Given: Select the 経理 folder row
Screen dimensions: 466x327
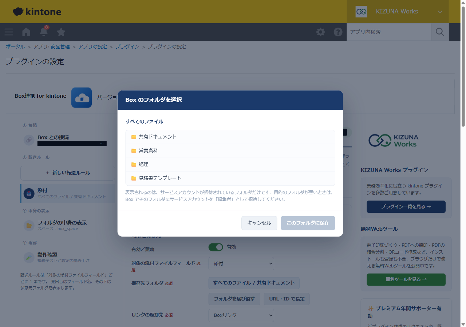Looking at the screenshot, I should click(230, 165).
